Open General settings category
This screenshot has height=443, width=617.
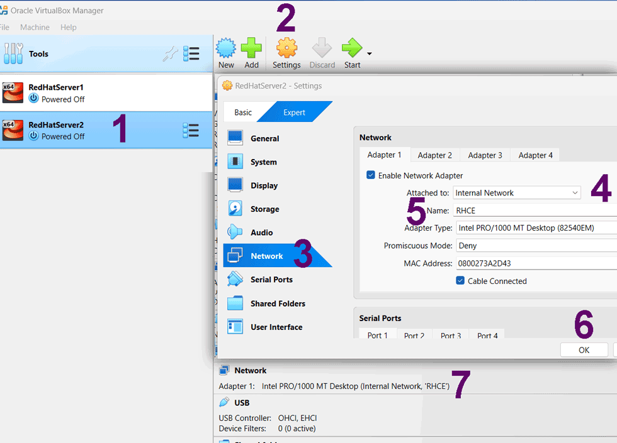click(x=278, y=138)
